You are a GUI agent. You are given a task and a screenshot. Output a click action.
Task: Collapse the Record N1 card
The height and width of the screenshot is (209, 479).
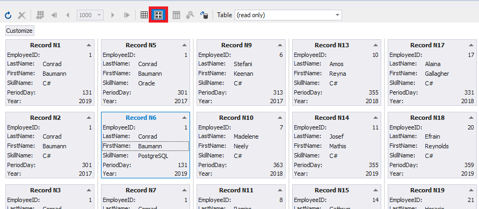(x=89, y=45)
